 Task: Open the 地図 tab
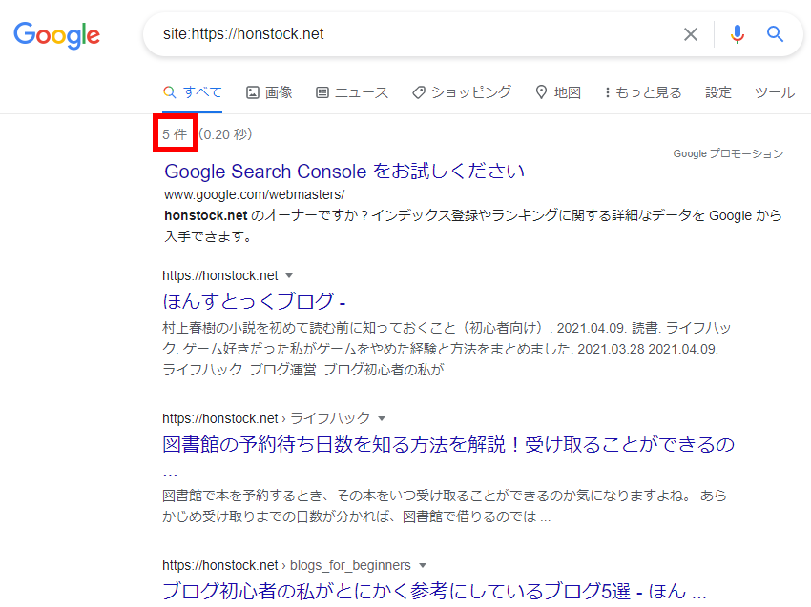click(558, 92)
